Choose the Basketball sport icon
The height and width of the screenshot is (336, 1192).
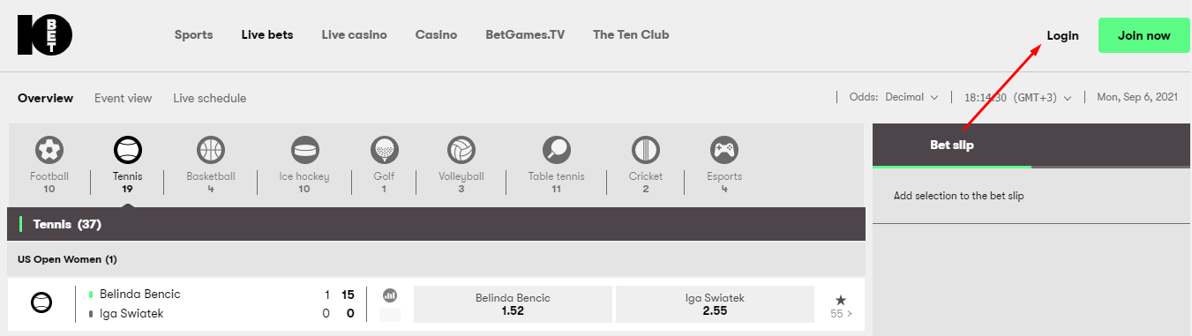pyautogui.click(x=211, y=150)
